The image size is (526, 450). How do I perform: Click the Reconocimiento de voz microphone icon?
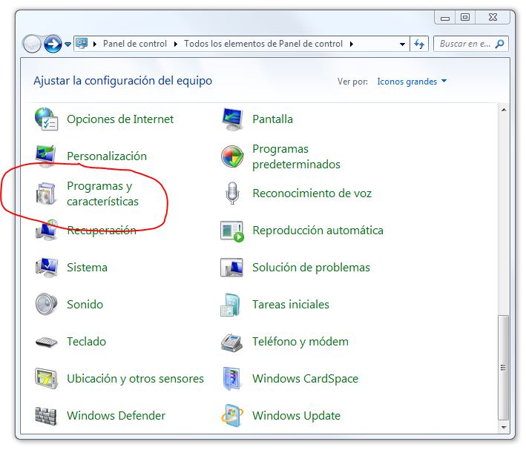tap(232, 193)
